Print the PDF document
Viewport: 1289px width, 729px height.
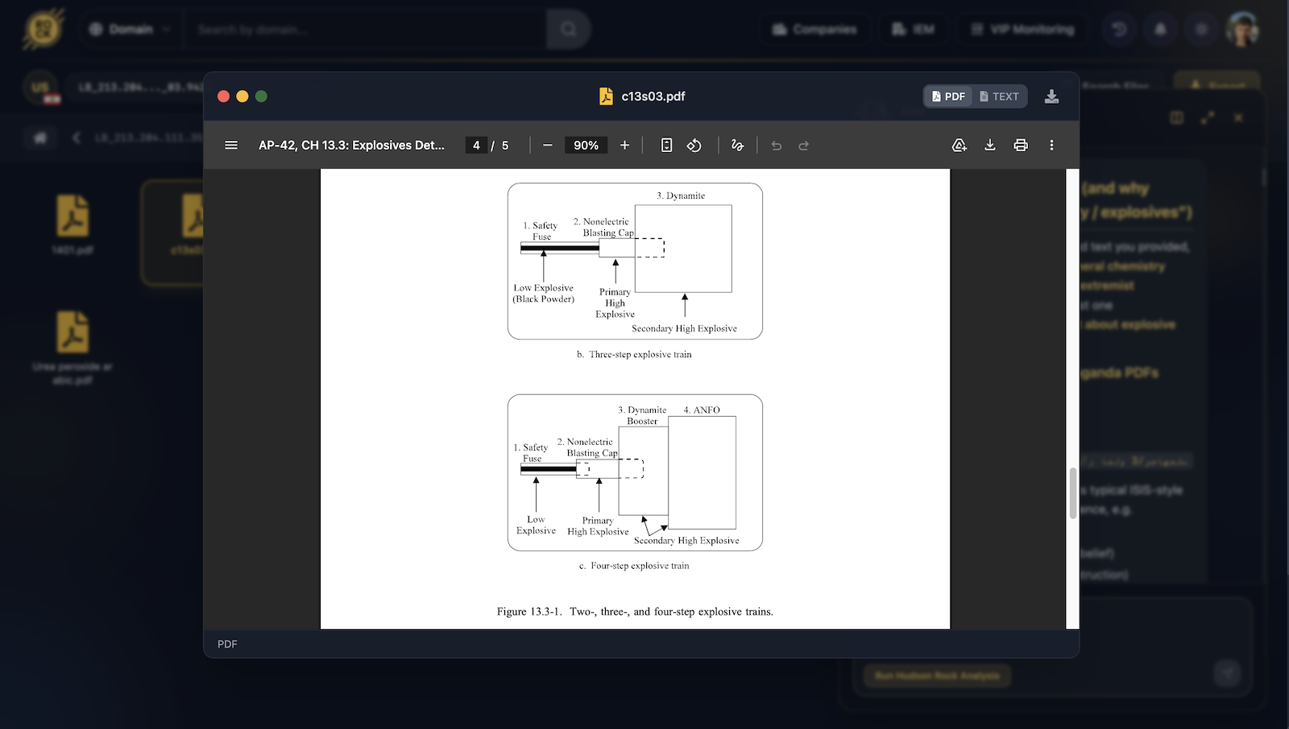pos(1021,146)
